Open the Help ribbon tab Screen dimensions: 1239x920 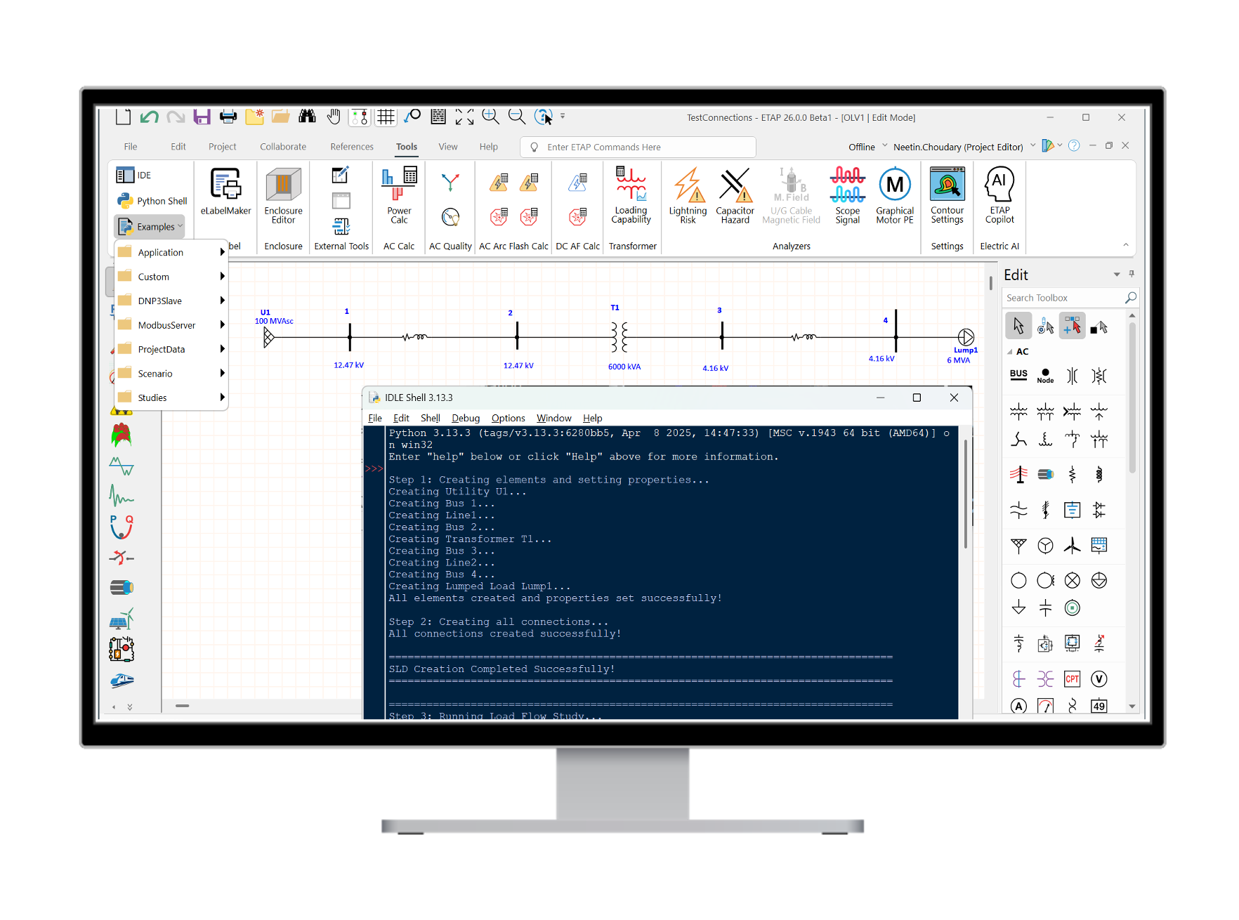click(489, 147)
